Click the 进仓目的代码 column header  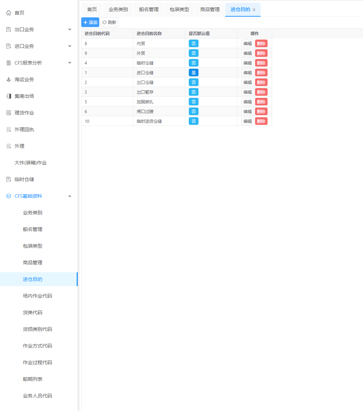pyautogui.click(x=97, y=34)
